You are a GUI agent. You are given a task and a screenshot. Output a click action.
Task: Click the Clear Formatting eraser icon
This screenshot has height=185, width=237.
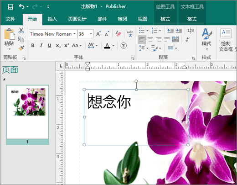pos(118,34)
